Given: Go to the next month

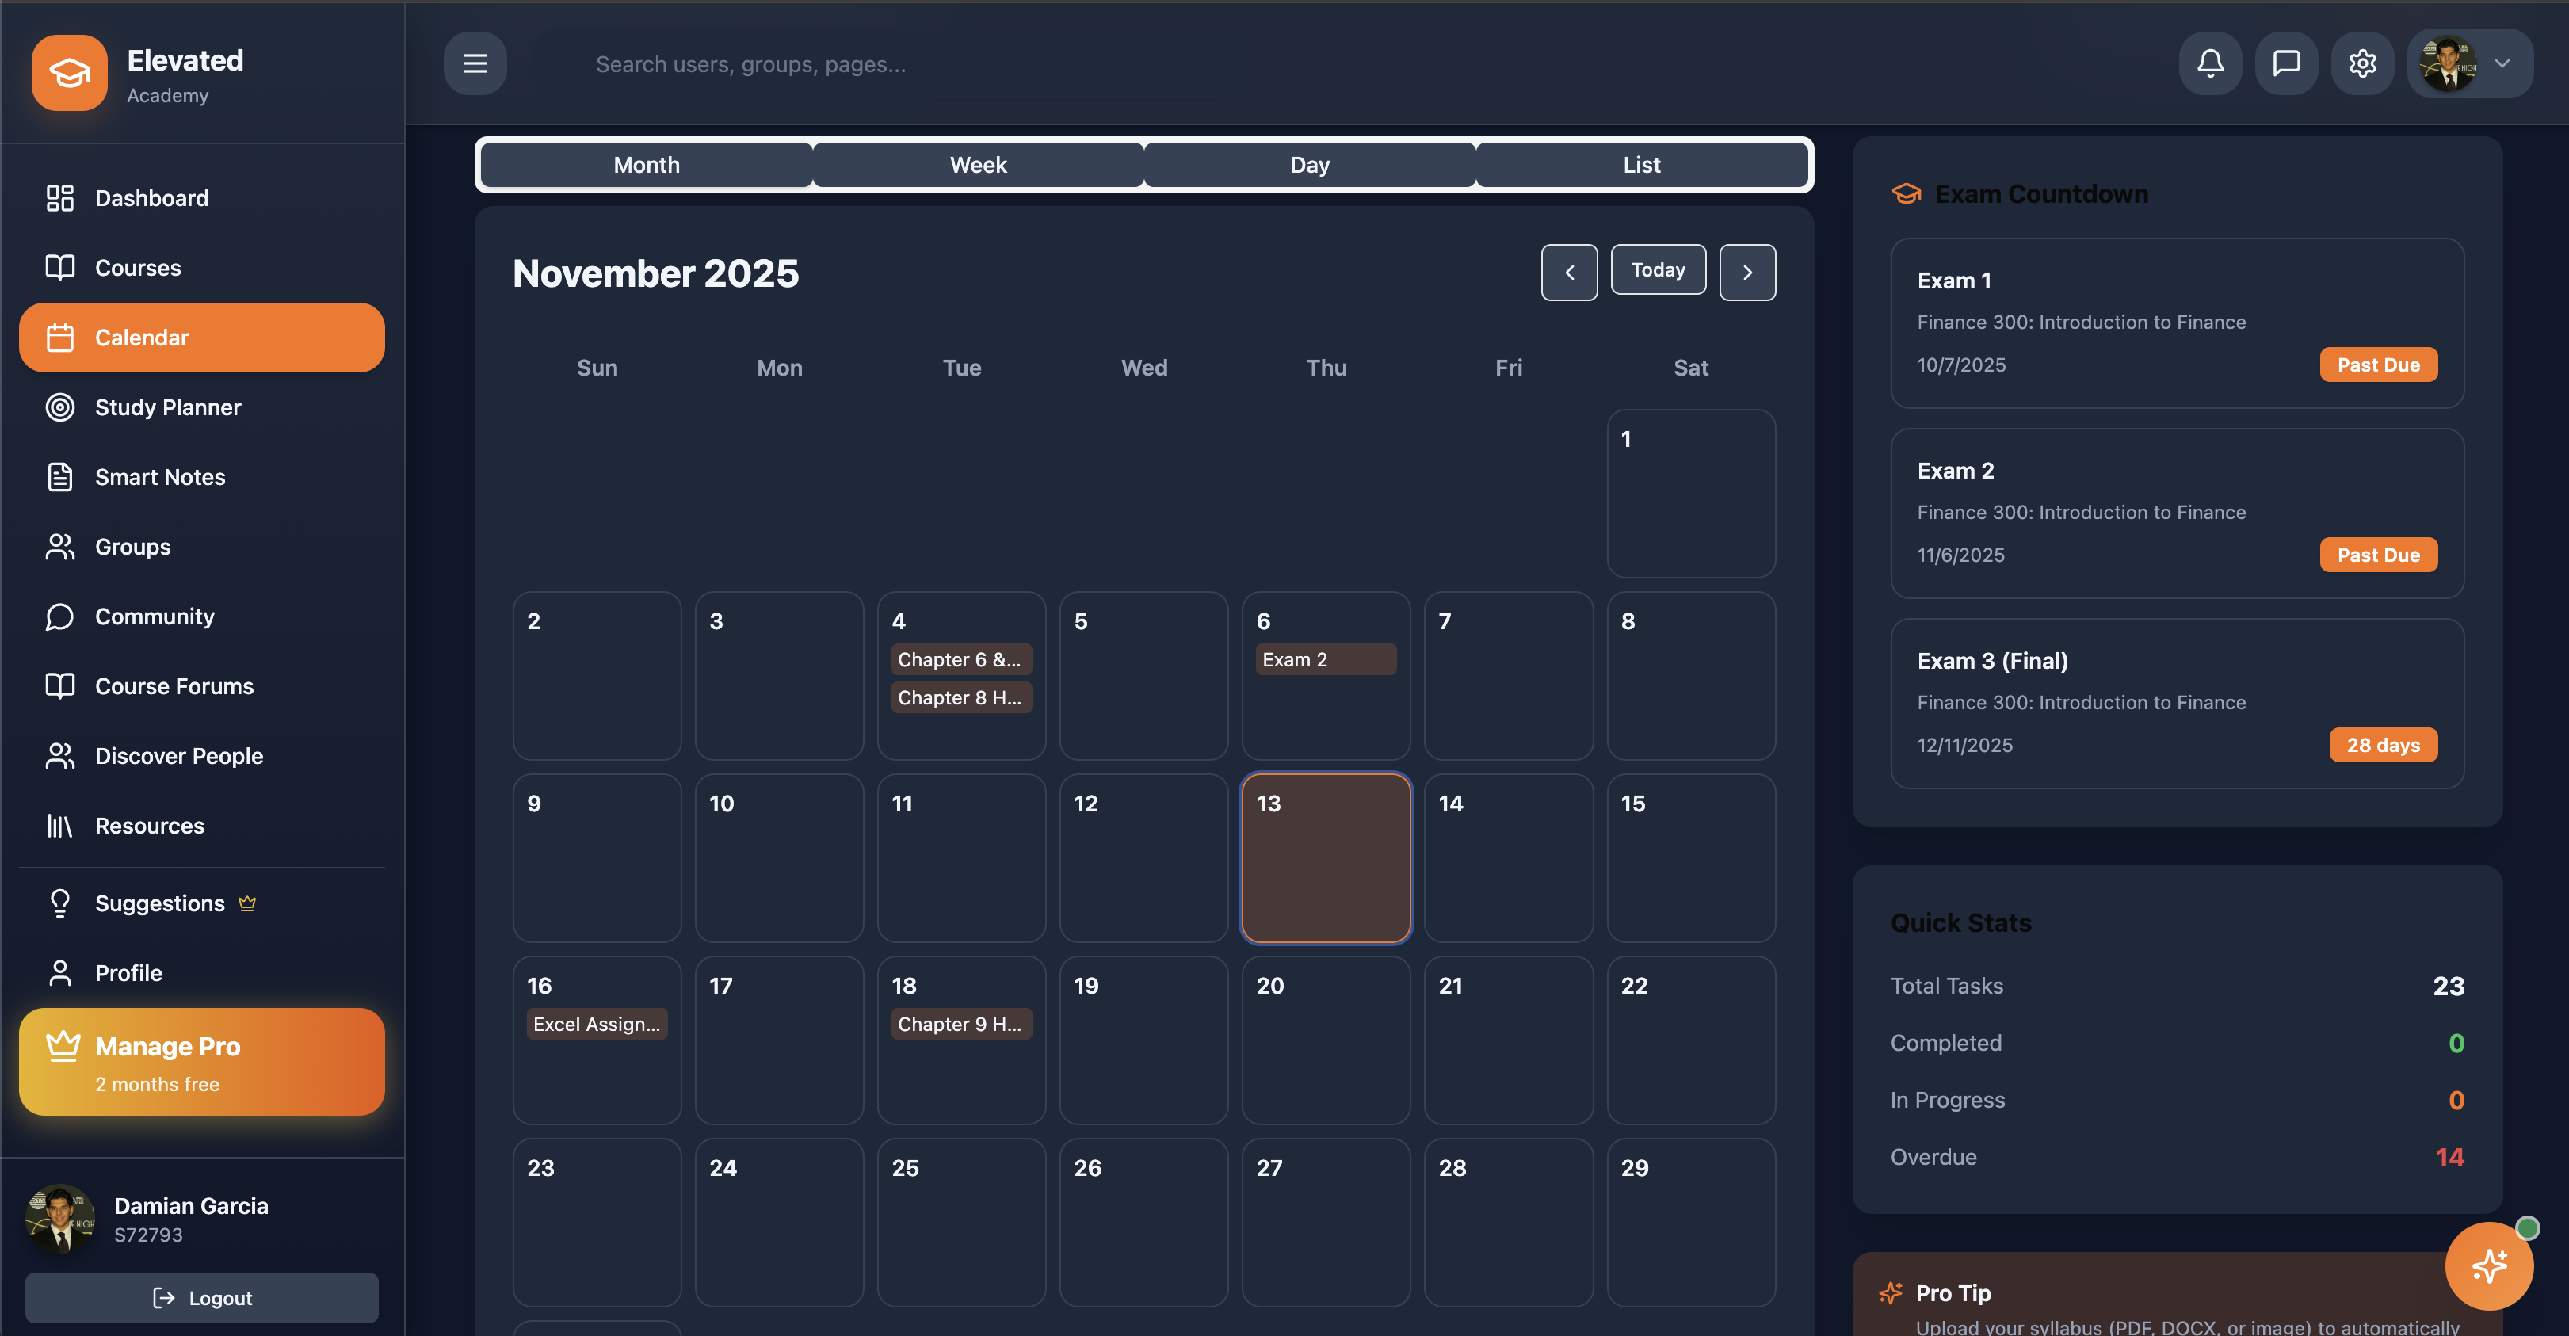Looking at the screenshot, I should (x=1747, y=272).
